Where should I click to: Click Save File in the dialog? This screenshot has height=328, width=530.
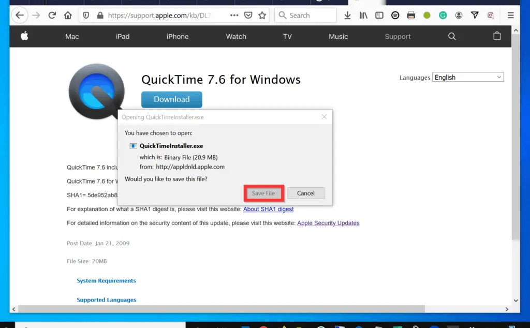(263, 193)
